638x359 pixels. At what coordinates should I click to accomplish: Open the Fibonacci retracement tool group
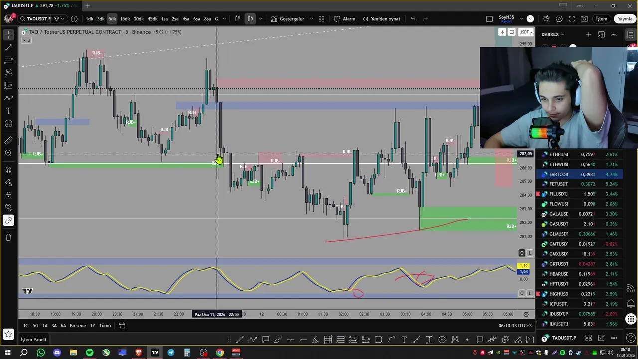8,60
